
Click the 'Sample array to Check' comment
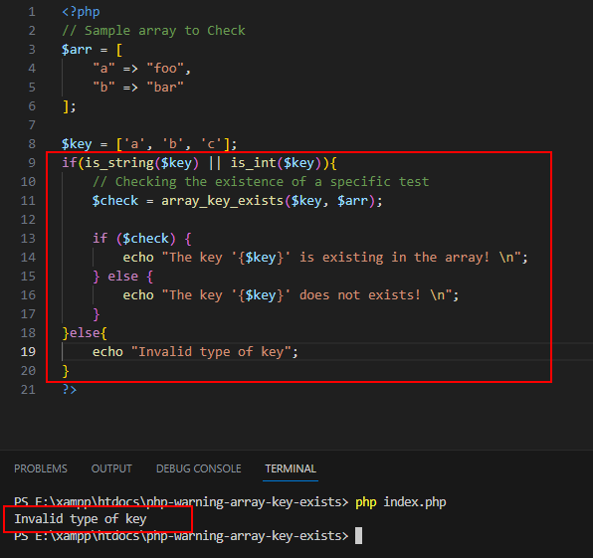[164, 31]
